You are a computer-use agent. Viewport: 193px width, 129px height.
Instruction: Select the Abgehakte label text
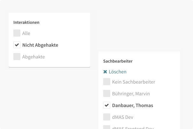(33, 57)
